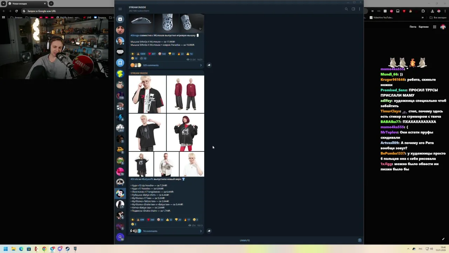Add heart reaction 307 on mouse post
The height and width of the screenshot is (253, 449).
152,54
